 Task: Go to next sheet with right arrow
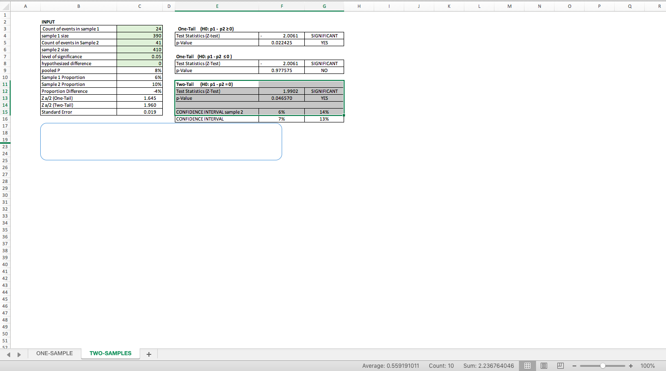coord(19,354)
